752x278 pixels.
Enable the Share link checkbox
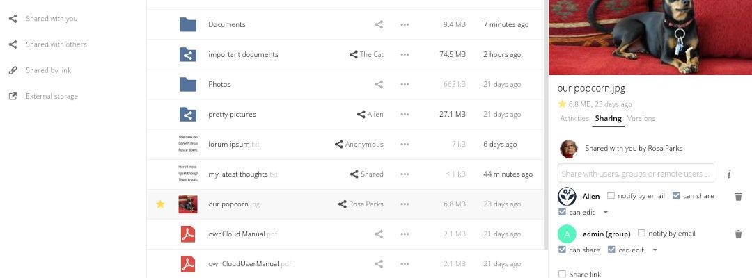tap(563, 275)
